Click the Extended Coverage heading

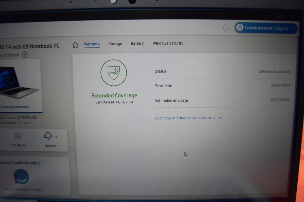tap(114, 95)
